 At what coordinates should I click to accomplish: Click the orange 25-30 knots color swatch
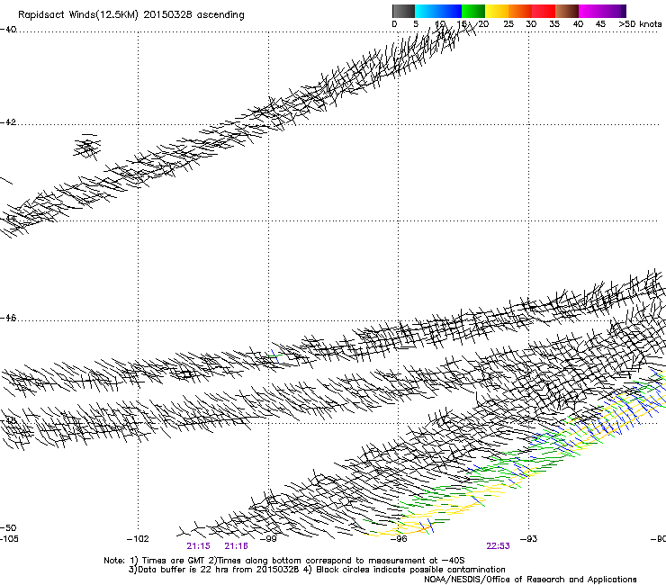tap(520, 11)
